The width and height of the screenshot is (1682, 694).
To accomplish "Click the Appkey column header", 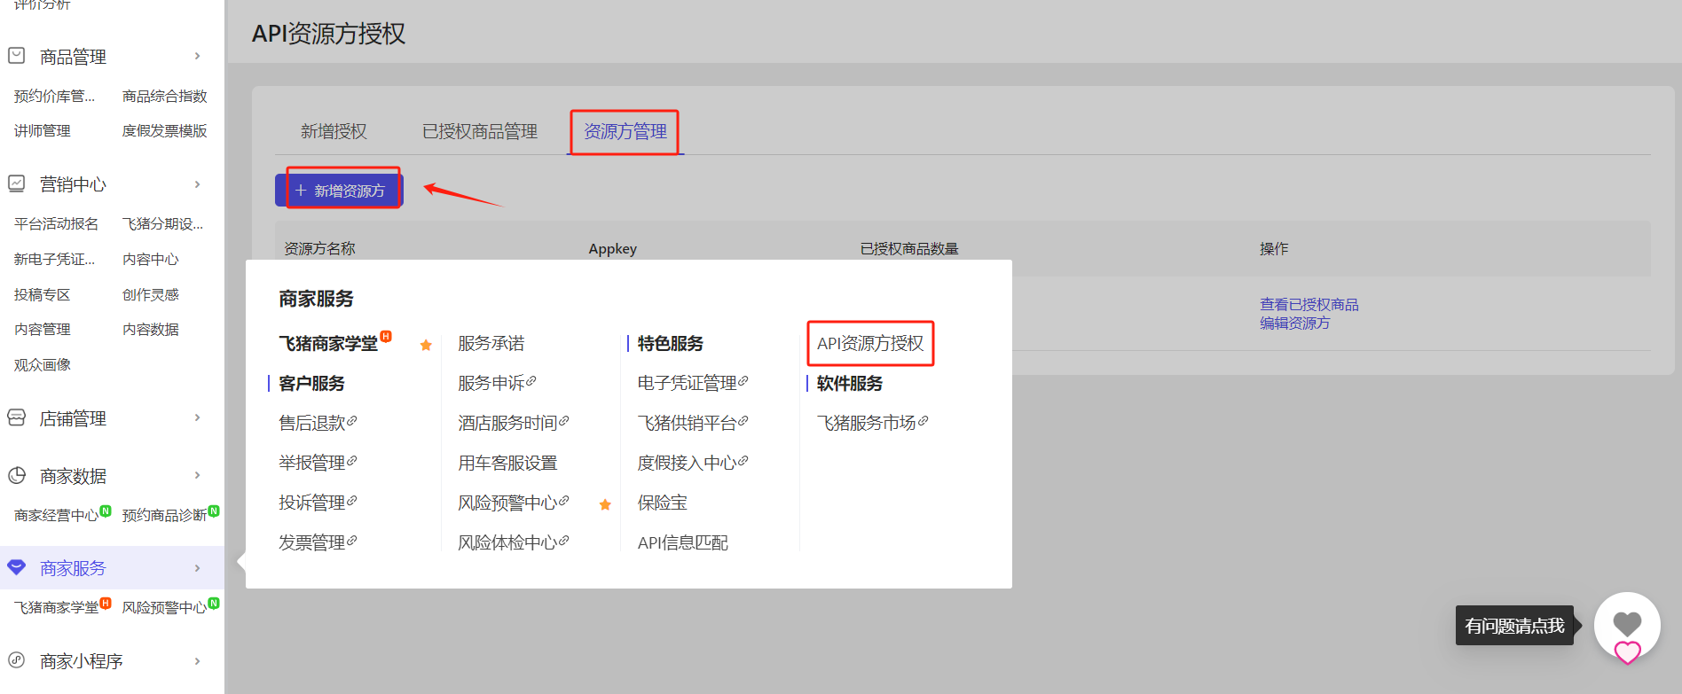I will pos(613,248).
